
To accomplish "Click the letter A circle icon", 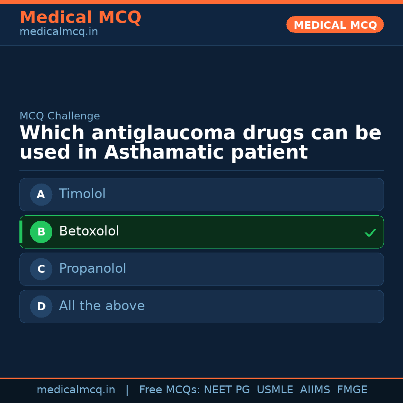I will [41, 194].
